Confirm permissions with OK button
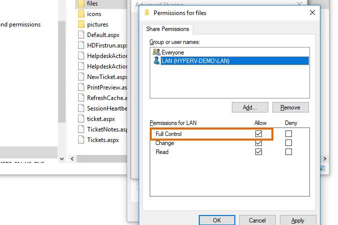The height and width of the screenshot is (225, 338). (216, 220)
